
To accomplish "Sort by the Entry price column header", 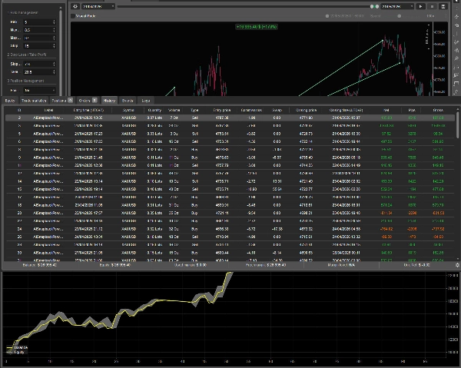I will pos(222,110).
